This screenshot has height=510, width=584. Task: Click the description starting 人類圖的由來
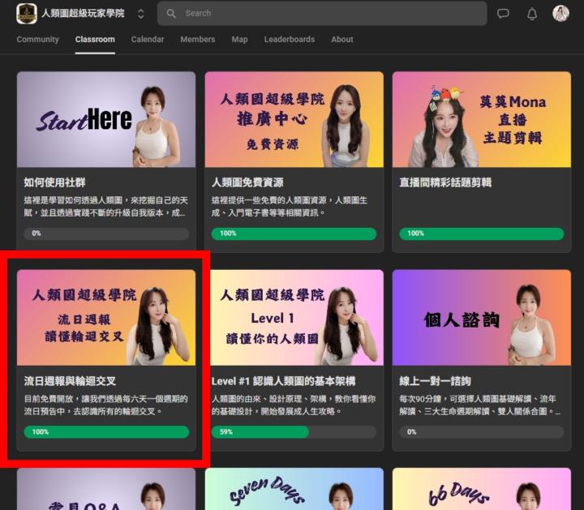(294, 405)
